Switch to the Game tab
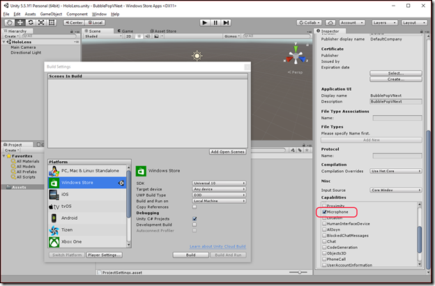The height and width of the screenshot is (286, 435). point(125,31)
